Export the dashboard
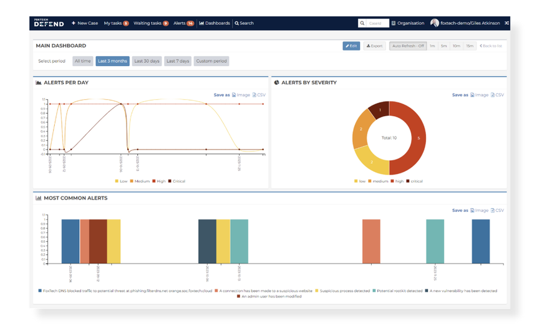547x336 pixels. [374, 46]
